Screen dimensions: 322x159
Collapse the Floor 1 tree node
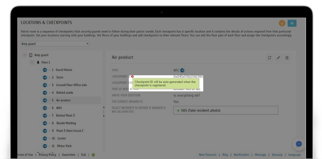click(32, 62)
